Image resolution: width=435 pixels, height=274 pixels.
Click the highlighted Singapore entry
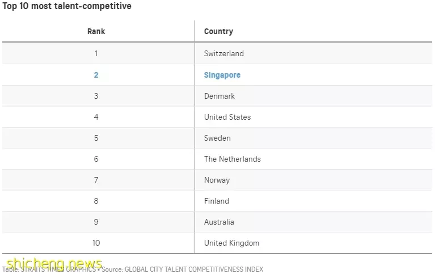(222, 75)
